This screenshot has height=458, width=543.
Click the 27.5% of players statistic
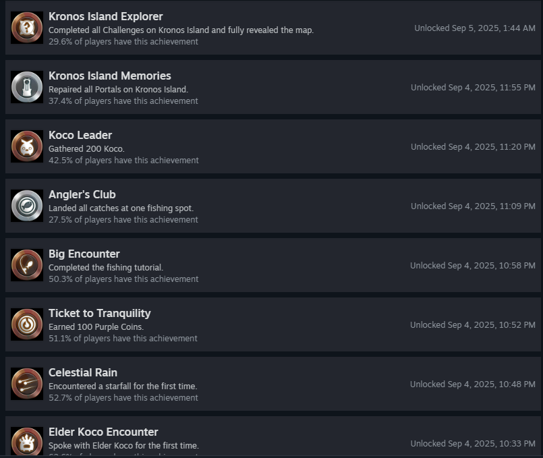click(x=123, y=220)
